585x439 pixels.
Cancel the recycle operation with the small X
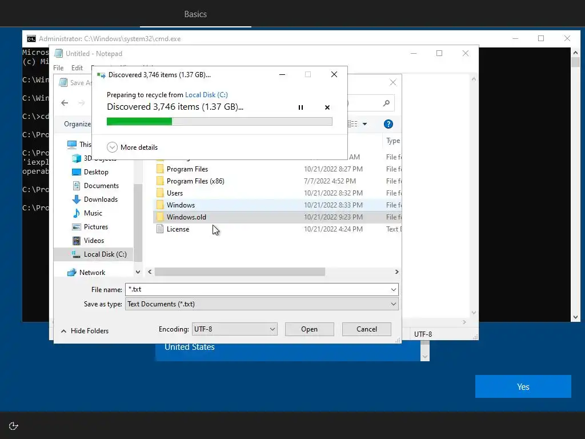(x=327, y=107)
